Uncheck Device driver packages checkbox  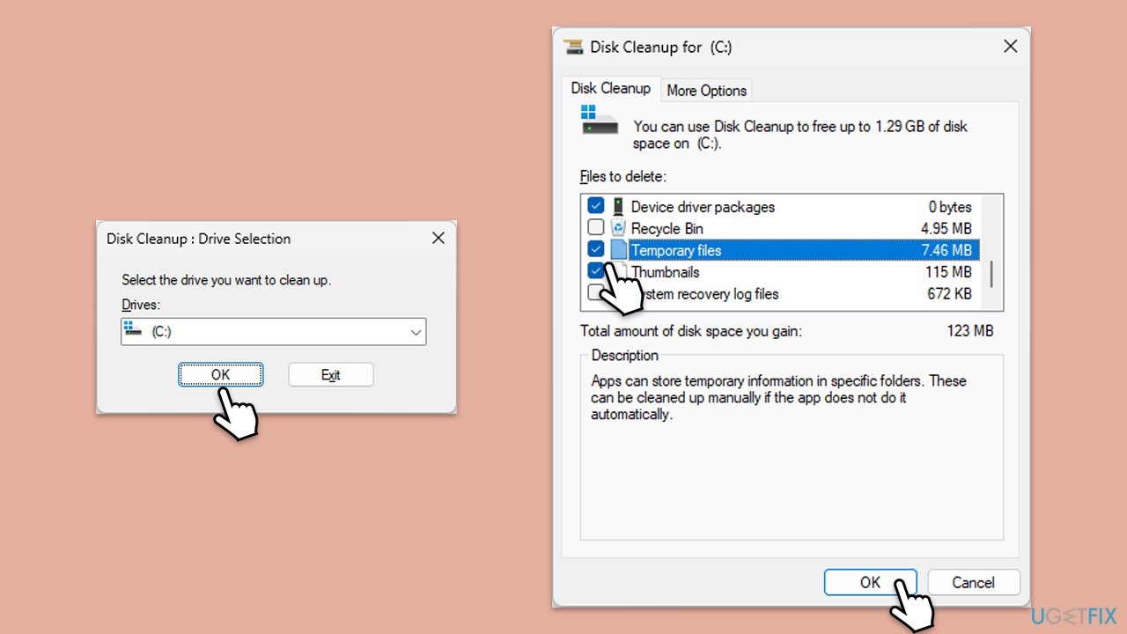click(x=596, y=206)
